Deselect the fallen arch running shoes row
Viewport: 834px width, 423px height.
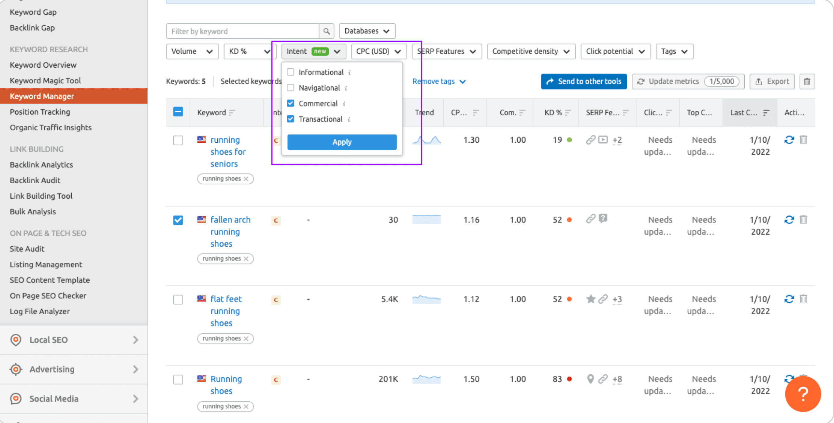(178, 220)
